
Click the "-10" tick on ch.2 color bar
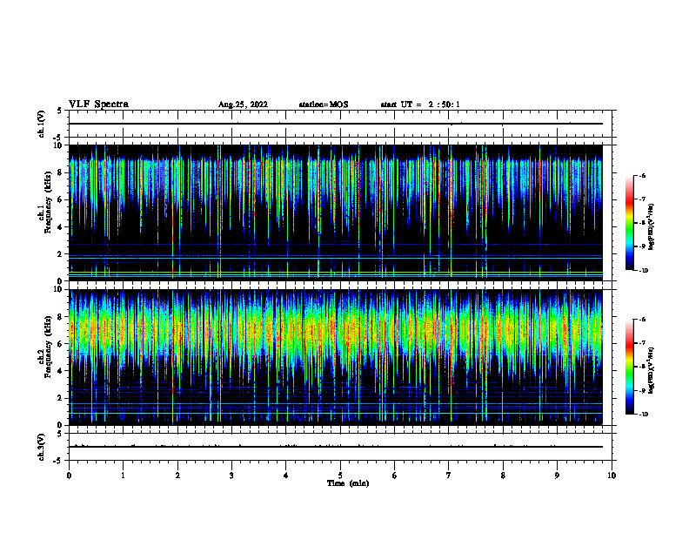pyautogui.click(x=644, y=415)
